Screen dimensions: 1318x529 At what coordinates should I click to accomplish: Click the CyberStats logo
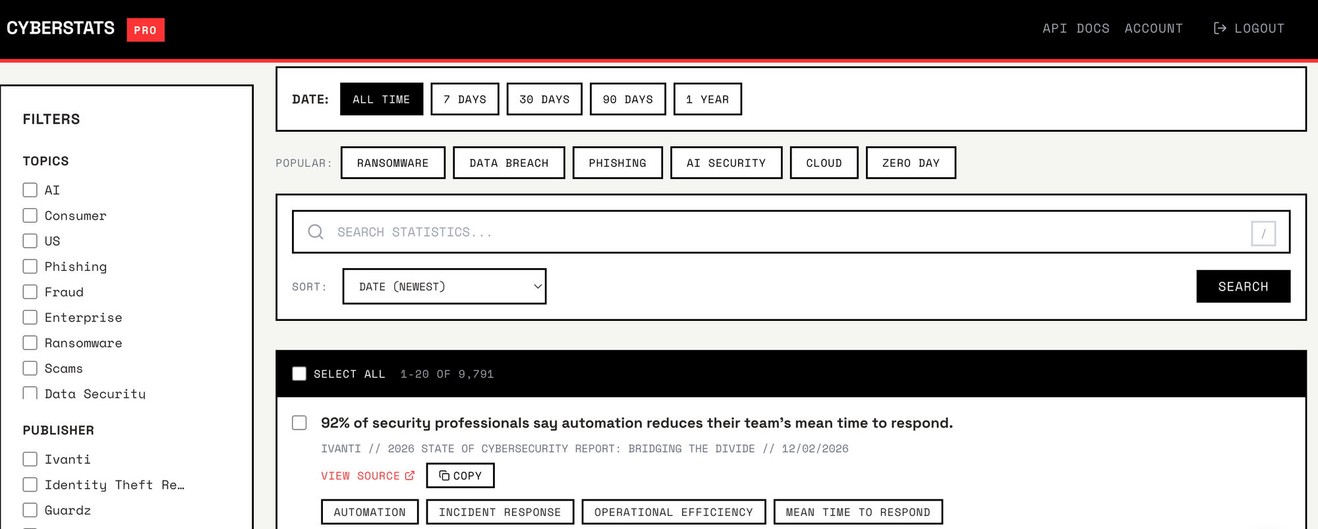pos(61,28)
